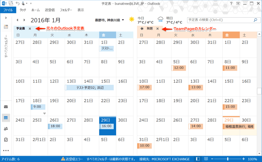Toggle touch/mouse mode icon
The width and height of the screenshot is (262, 162).
coord(23,3)
